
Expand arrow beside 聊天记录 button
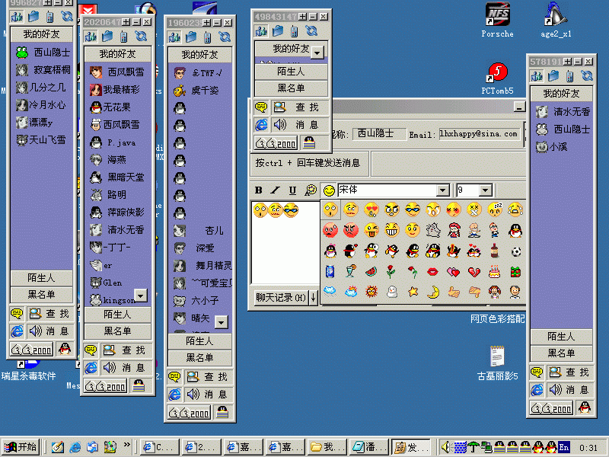313,298
